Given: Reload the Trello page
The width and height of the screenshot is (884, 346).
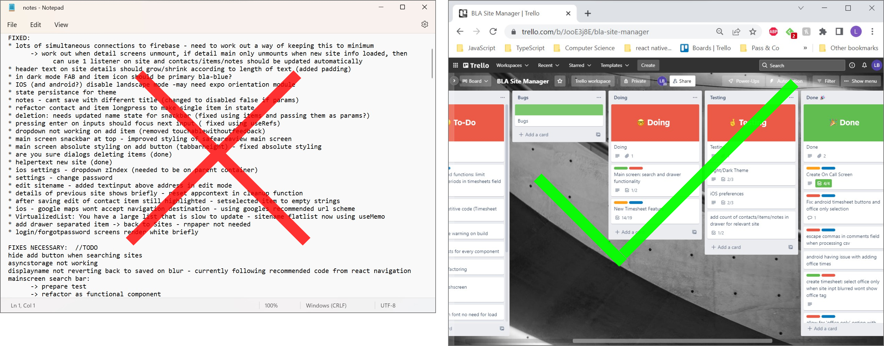Looking at the screenshot, I should tap(493, 32).
